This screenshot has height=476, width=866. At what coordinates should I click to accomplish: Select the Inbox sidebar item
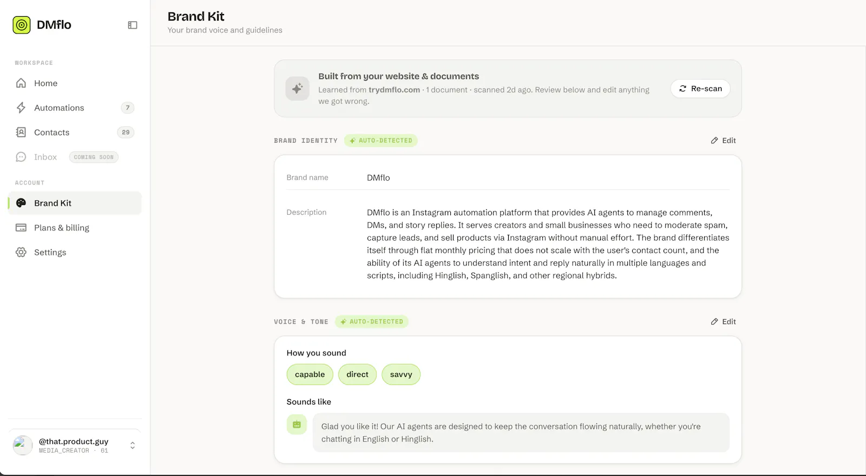(75, 157)
